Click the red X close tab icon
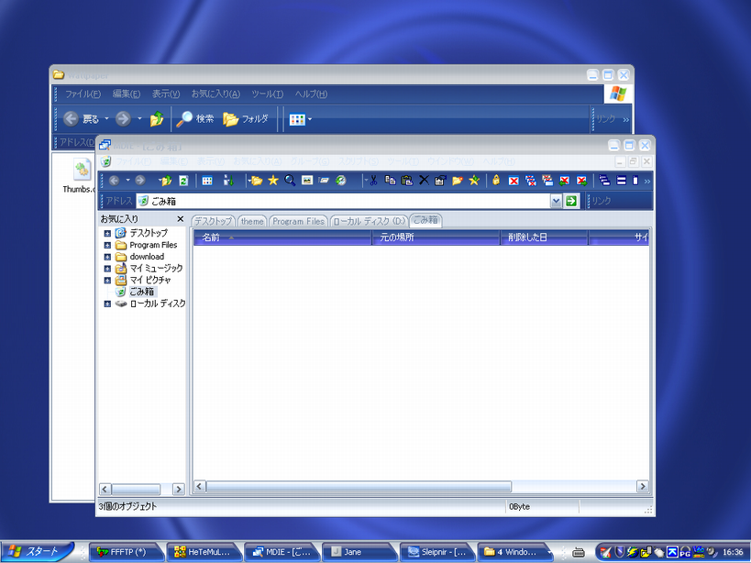This screenshot has width=751, height=563. [514, 181]
